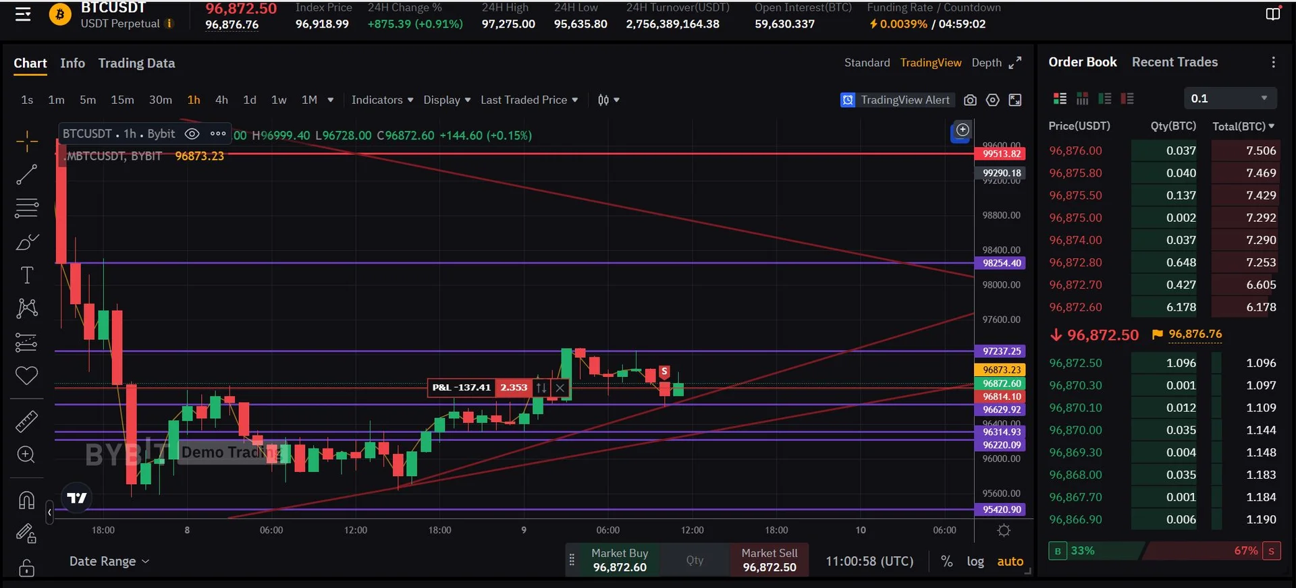Screen dimensions: 1296x588
Task: Select the ruler measure tool
Action: click(27, 421)
